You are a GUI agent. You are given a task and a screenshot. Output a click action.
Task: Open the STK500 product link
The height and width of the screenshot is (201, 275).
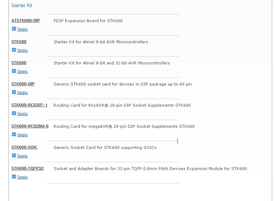(x=19, y=42)
